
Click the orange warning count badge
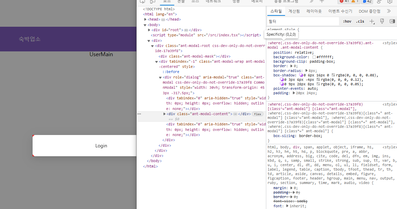coord(355,1)
